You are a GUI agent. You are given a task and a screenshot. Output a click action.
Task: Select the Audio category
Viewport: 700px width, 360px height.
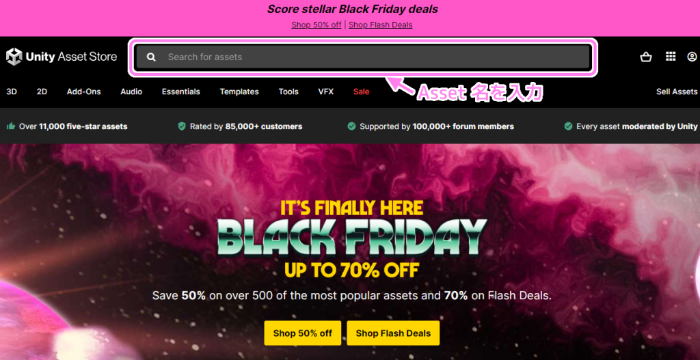(x=131, y=92)
